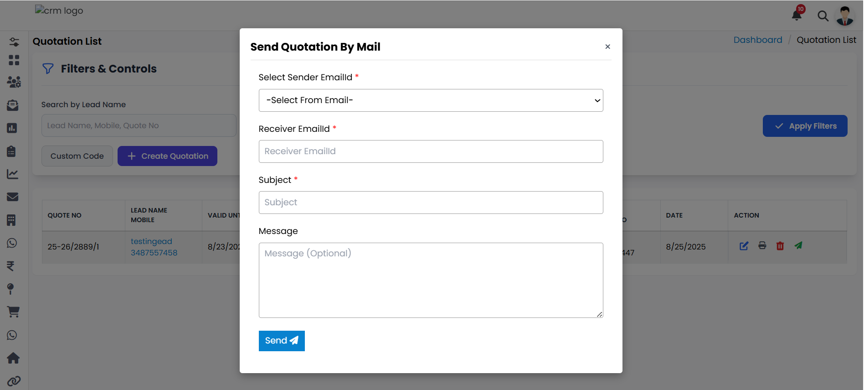Screen dimensions: 864x390
Task: Open the notifications bell with 10 alerts
Action: [796, 15]
